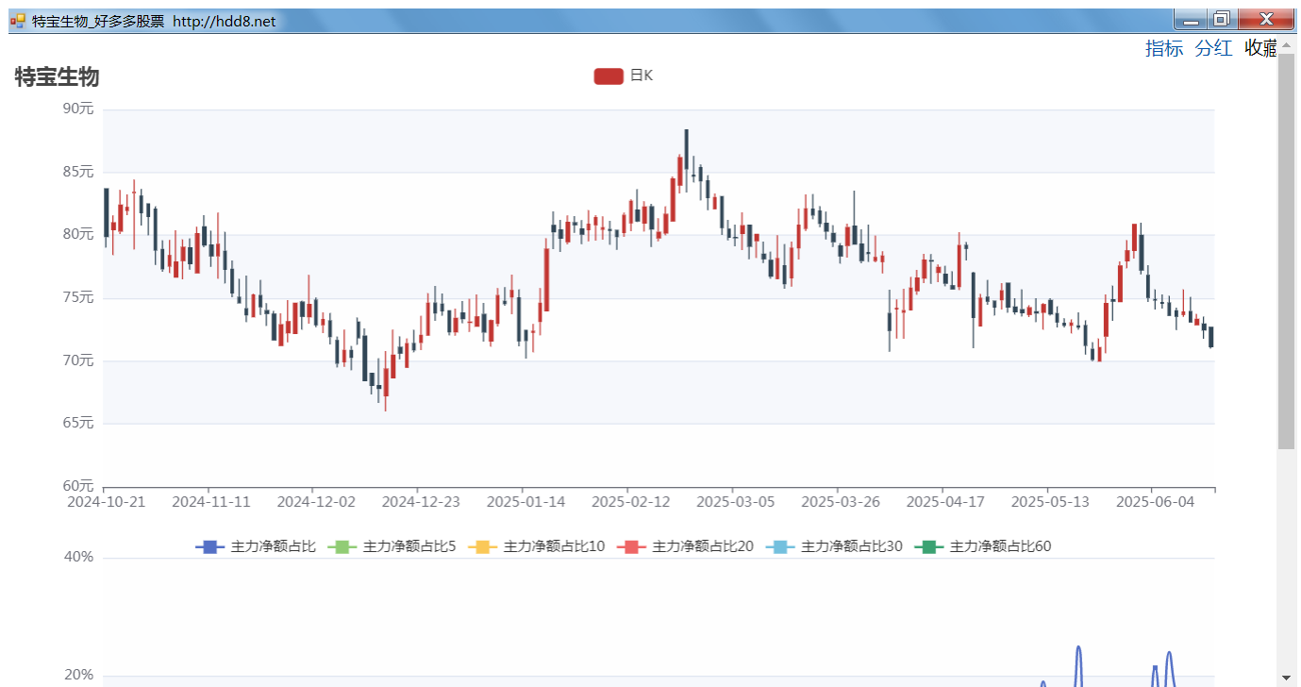The height and width of the screenshot is (687, 1301).
Task: Toggle 主力净额占比10 yellow legend icon
Action: (482, 546)
